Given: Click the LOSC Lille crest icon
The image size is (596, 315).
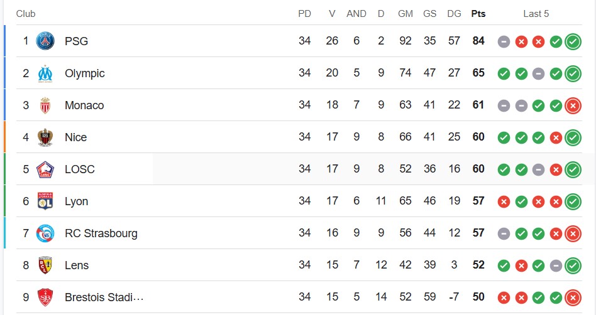Looking at the screenshot, I should point(45,169).
